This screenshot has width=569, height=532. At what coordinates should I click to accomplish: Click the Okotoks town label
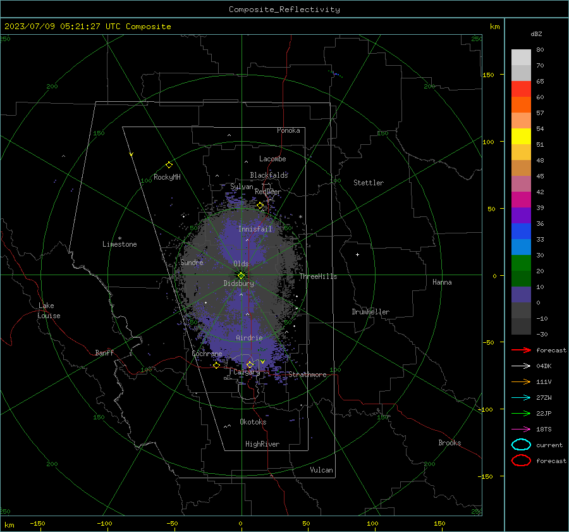coord(253,422)
